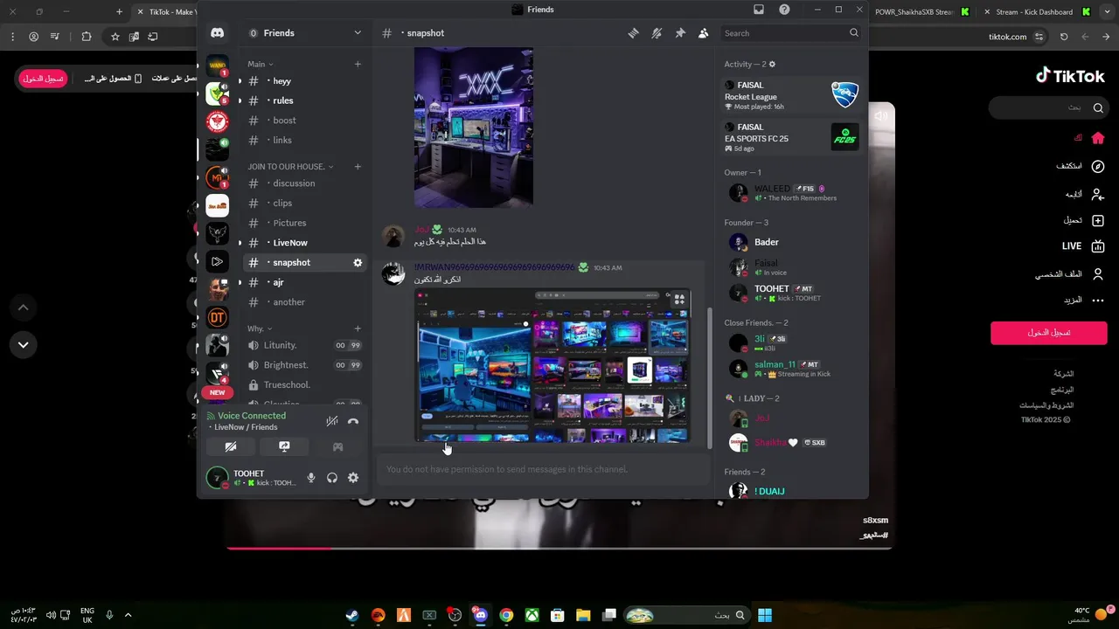Open the Pictures channel
Image resolution: width=1119 pixels, height=629 pixels.
[x=303, y=223]
